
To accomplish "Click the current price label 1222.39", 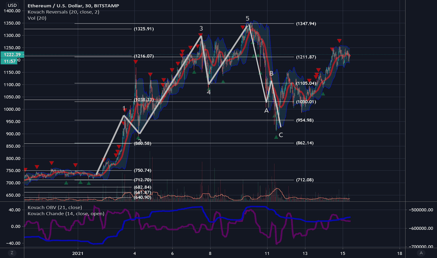I will point(12,55).
